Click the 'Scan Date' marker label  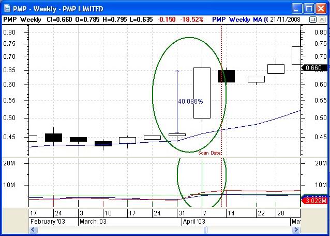209,153
